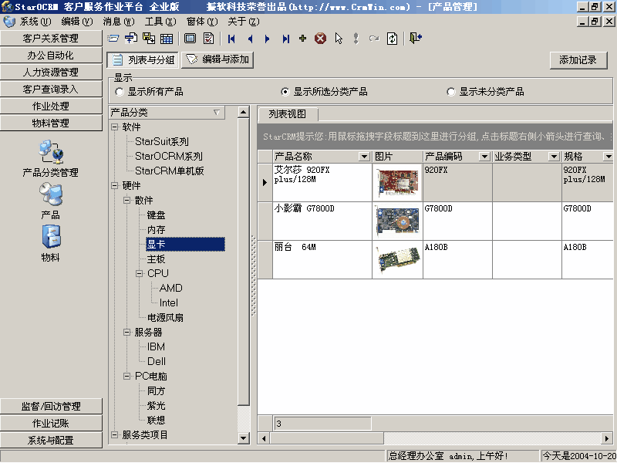The image size is (617, 463).
Task: Click the blue table grid toolbar icon
Action: pyautogui.click(x=167, y=39)
